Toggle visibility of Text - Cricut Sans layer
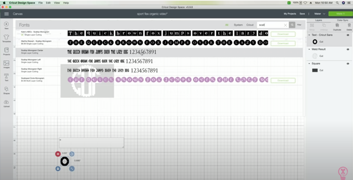 click(x=348, y=35)
